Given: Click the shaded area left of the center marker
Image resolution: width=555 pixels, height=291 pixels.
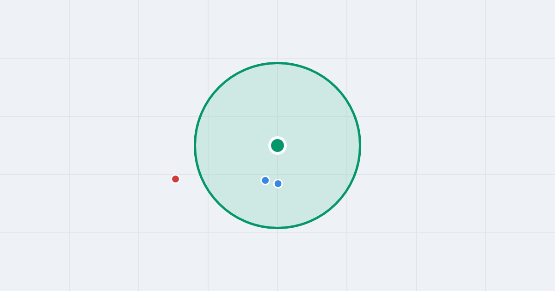Looking at the screenshot, I should 231,145.
